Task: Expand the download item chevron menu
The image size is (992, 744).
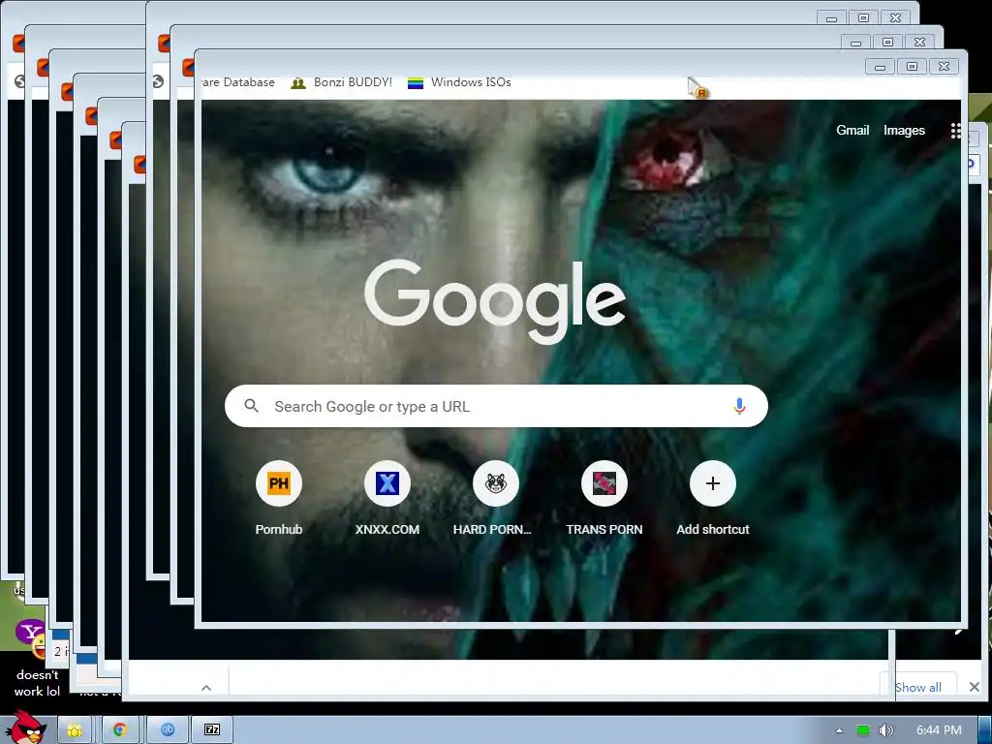Action: coord(206,688)
